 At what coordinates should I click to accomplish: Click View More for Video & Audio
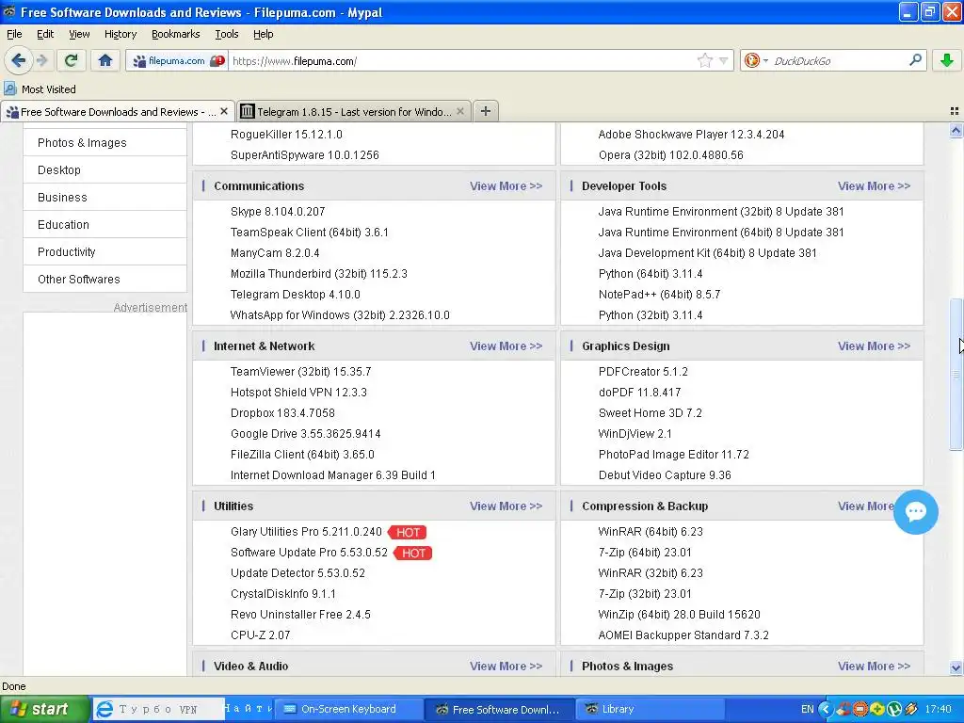(x=506, y=666)
